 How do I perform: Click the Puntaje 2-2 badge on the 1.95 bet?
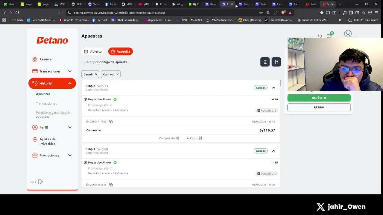267,173
